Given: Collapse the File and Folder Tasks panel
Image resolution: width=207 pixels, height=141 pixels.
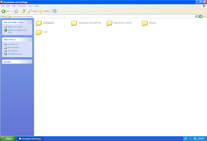Looking at the screenshot, I should coord(30,22).
